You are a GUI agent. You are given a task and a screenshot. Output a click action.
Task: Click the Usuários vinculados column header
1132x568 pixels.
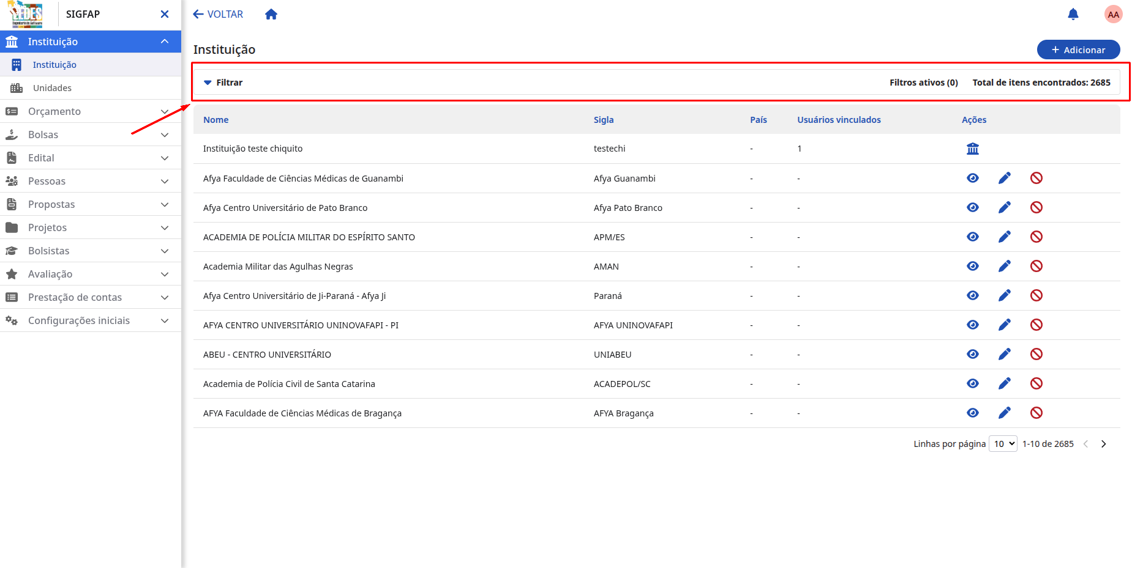(839, 120)
